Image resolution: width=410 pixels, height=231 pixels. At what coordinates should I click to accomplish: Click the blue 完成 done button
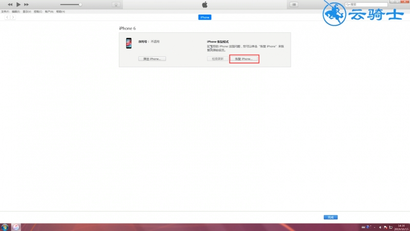(331, 217)
